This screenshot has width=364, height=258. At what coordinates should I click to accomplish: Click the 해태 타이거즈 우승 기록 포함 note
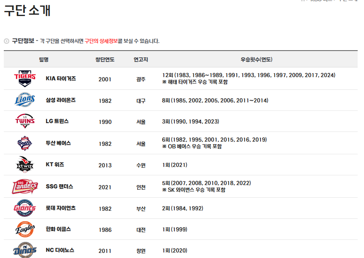[x=195, y=82]
